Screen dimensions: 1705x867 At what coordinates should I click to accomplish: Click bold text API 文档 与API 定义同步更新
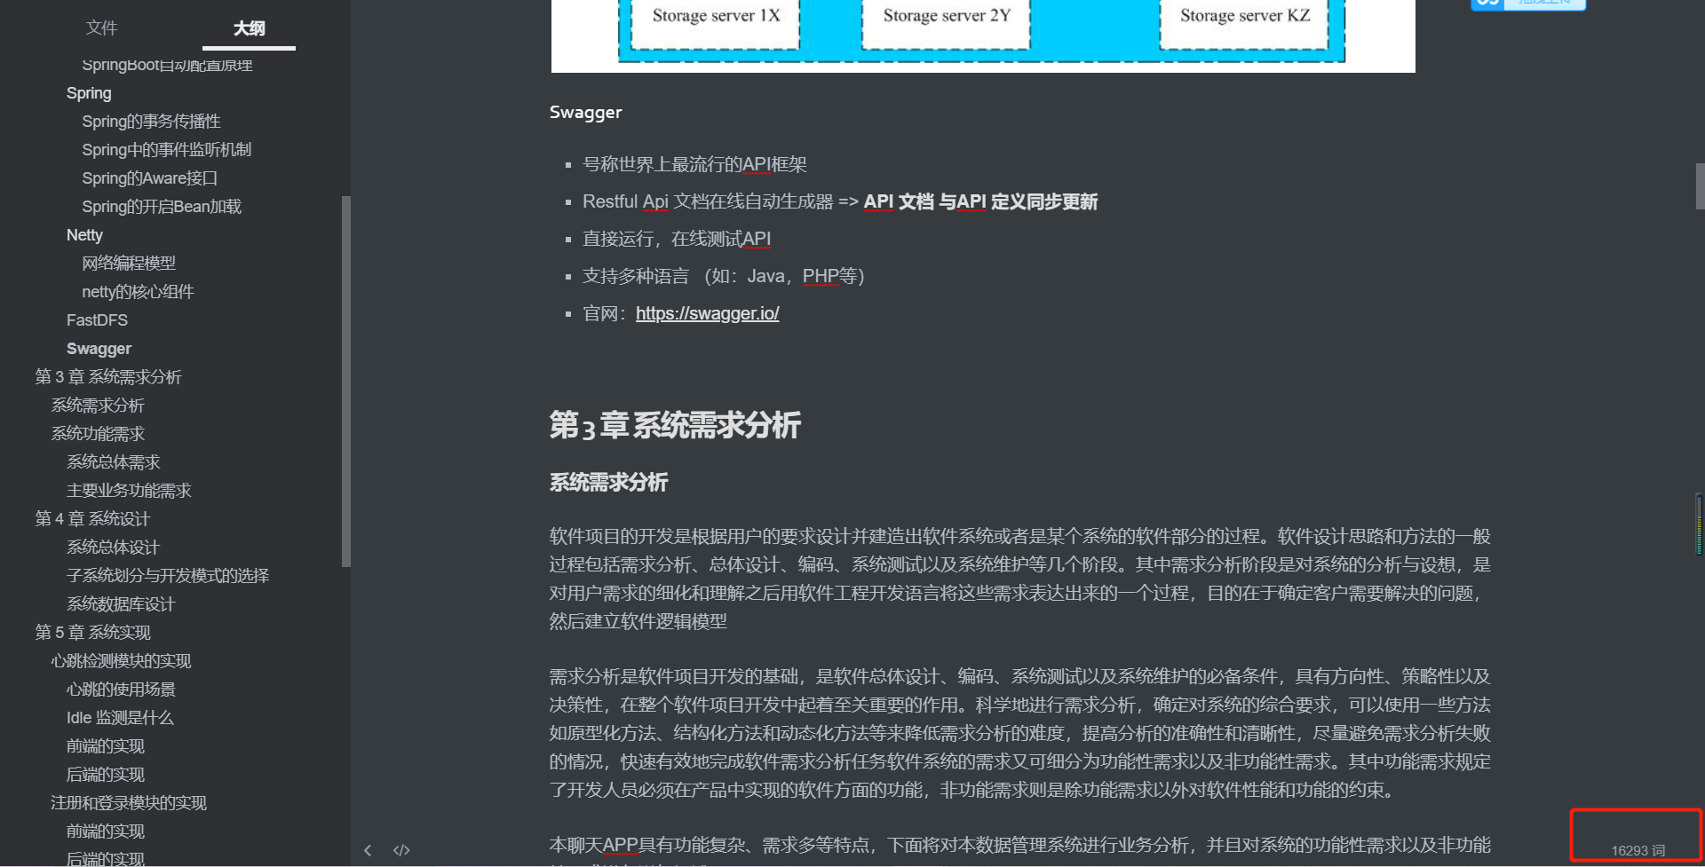pyautogui.click(x=980, y=201)
